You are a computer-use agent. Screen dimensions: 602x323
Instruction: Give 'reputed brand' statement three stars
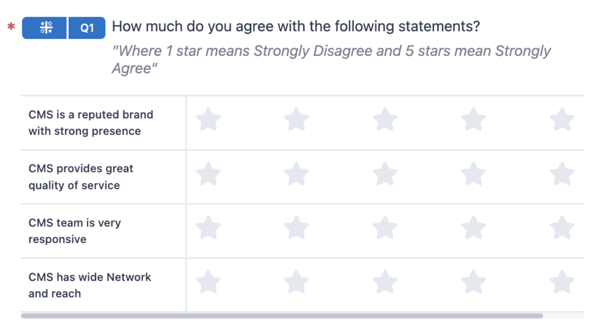(x=385, y=120)
